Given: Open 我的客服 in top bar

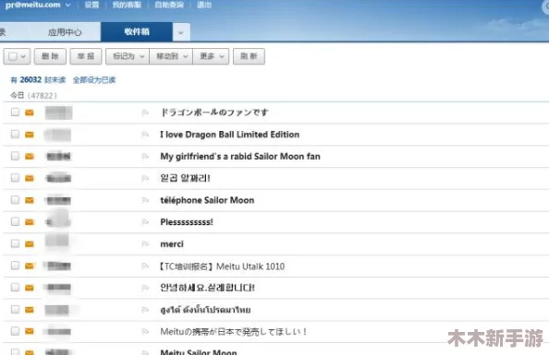Looking at the screenshot, I should tap(127, 5).
